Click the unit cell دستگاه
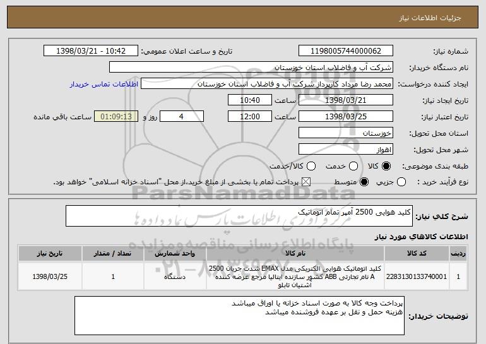The width and height of the screenshot is (486, 344). pos(175,276)
